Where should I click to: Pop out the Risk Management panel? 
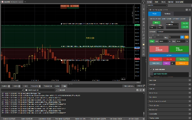coord(187,10)
